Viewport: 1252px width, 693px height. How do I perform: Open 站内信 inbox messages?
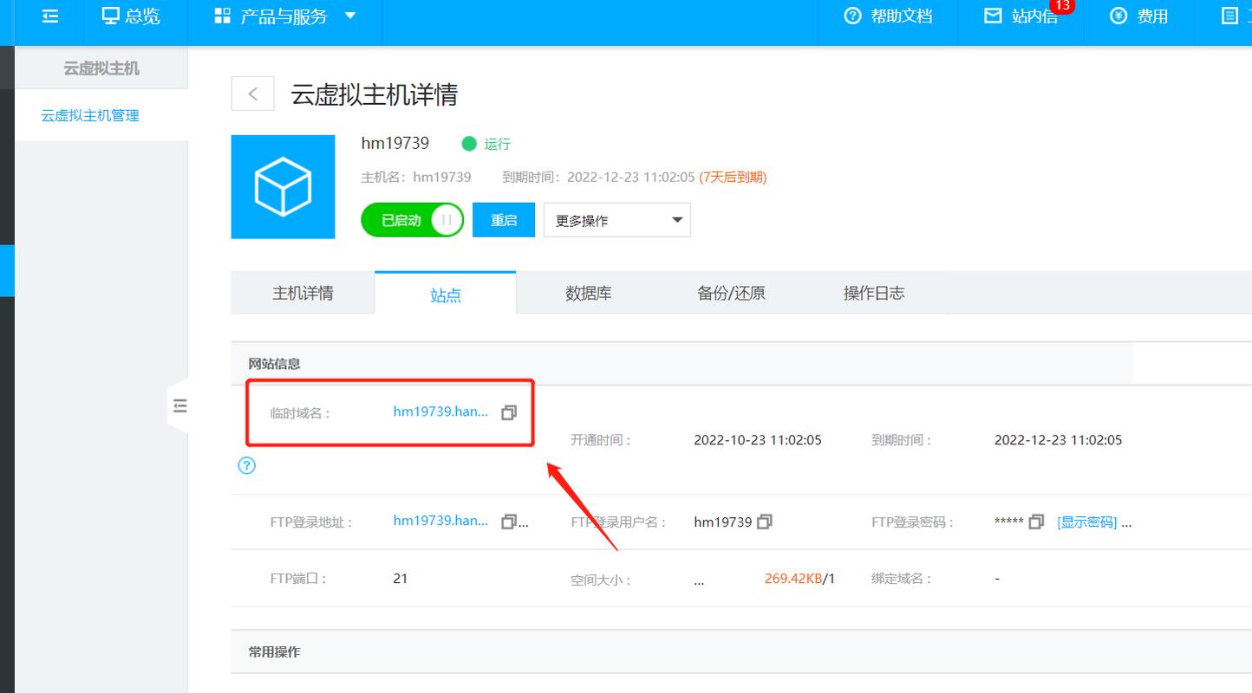(1021, 16)
